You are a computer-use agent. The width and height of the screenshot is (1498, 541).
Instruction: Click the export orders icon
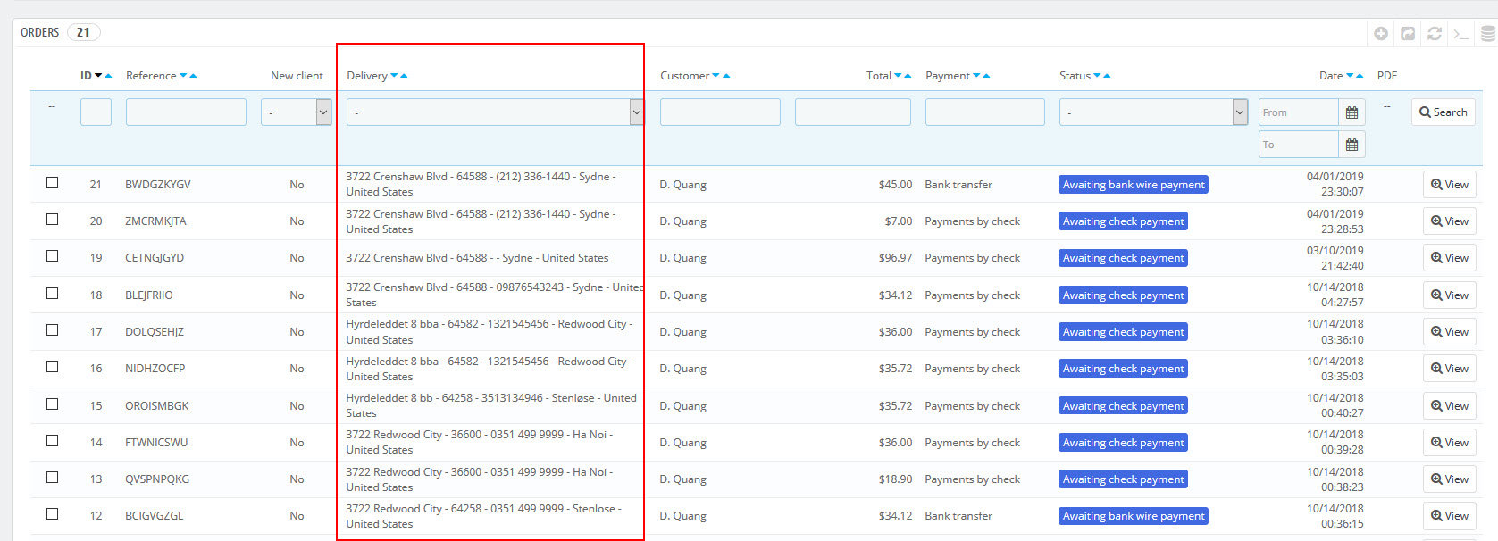point(1408,33)
